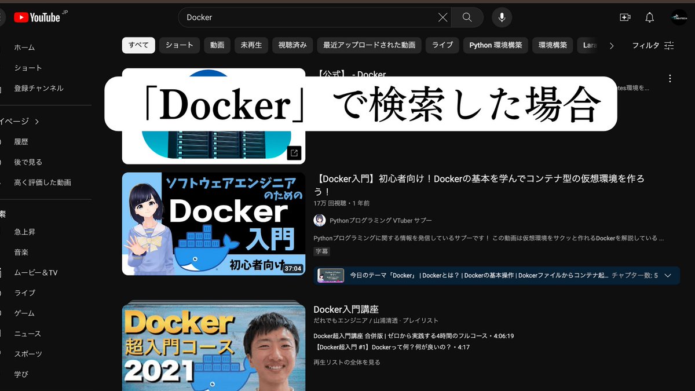The width and height of the screenshot is (695, 391).
Task: Open 【Docker超入門 #1】 video row
Action: pyautogui.click(x=392, y=348)
